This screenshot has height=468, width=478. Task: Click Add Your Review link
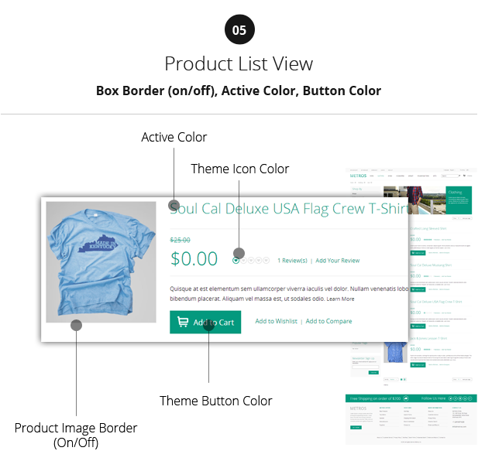[338, 261]
